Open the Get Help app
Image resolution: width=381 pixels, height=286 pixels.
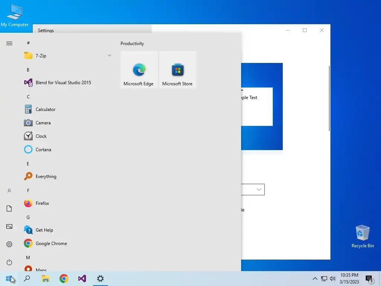tap(68, 230)
